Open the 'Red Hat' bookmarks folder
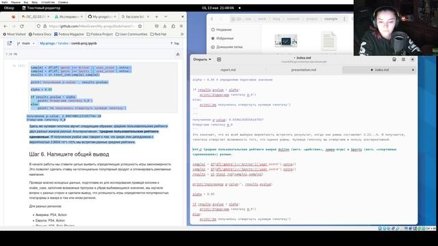This screenshot has height=246, width=438. [158, 34]
